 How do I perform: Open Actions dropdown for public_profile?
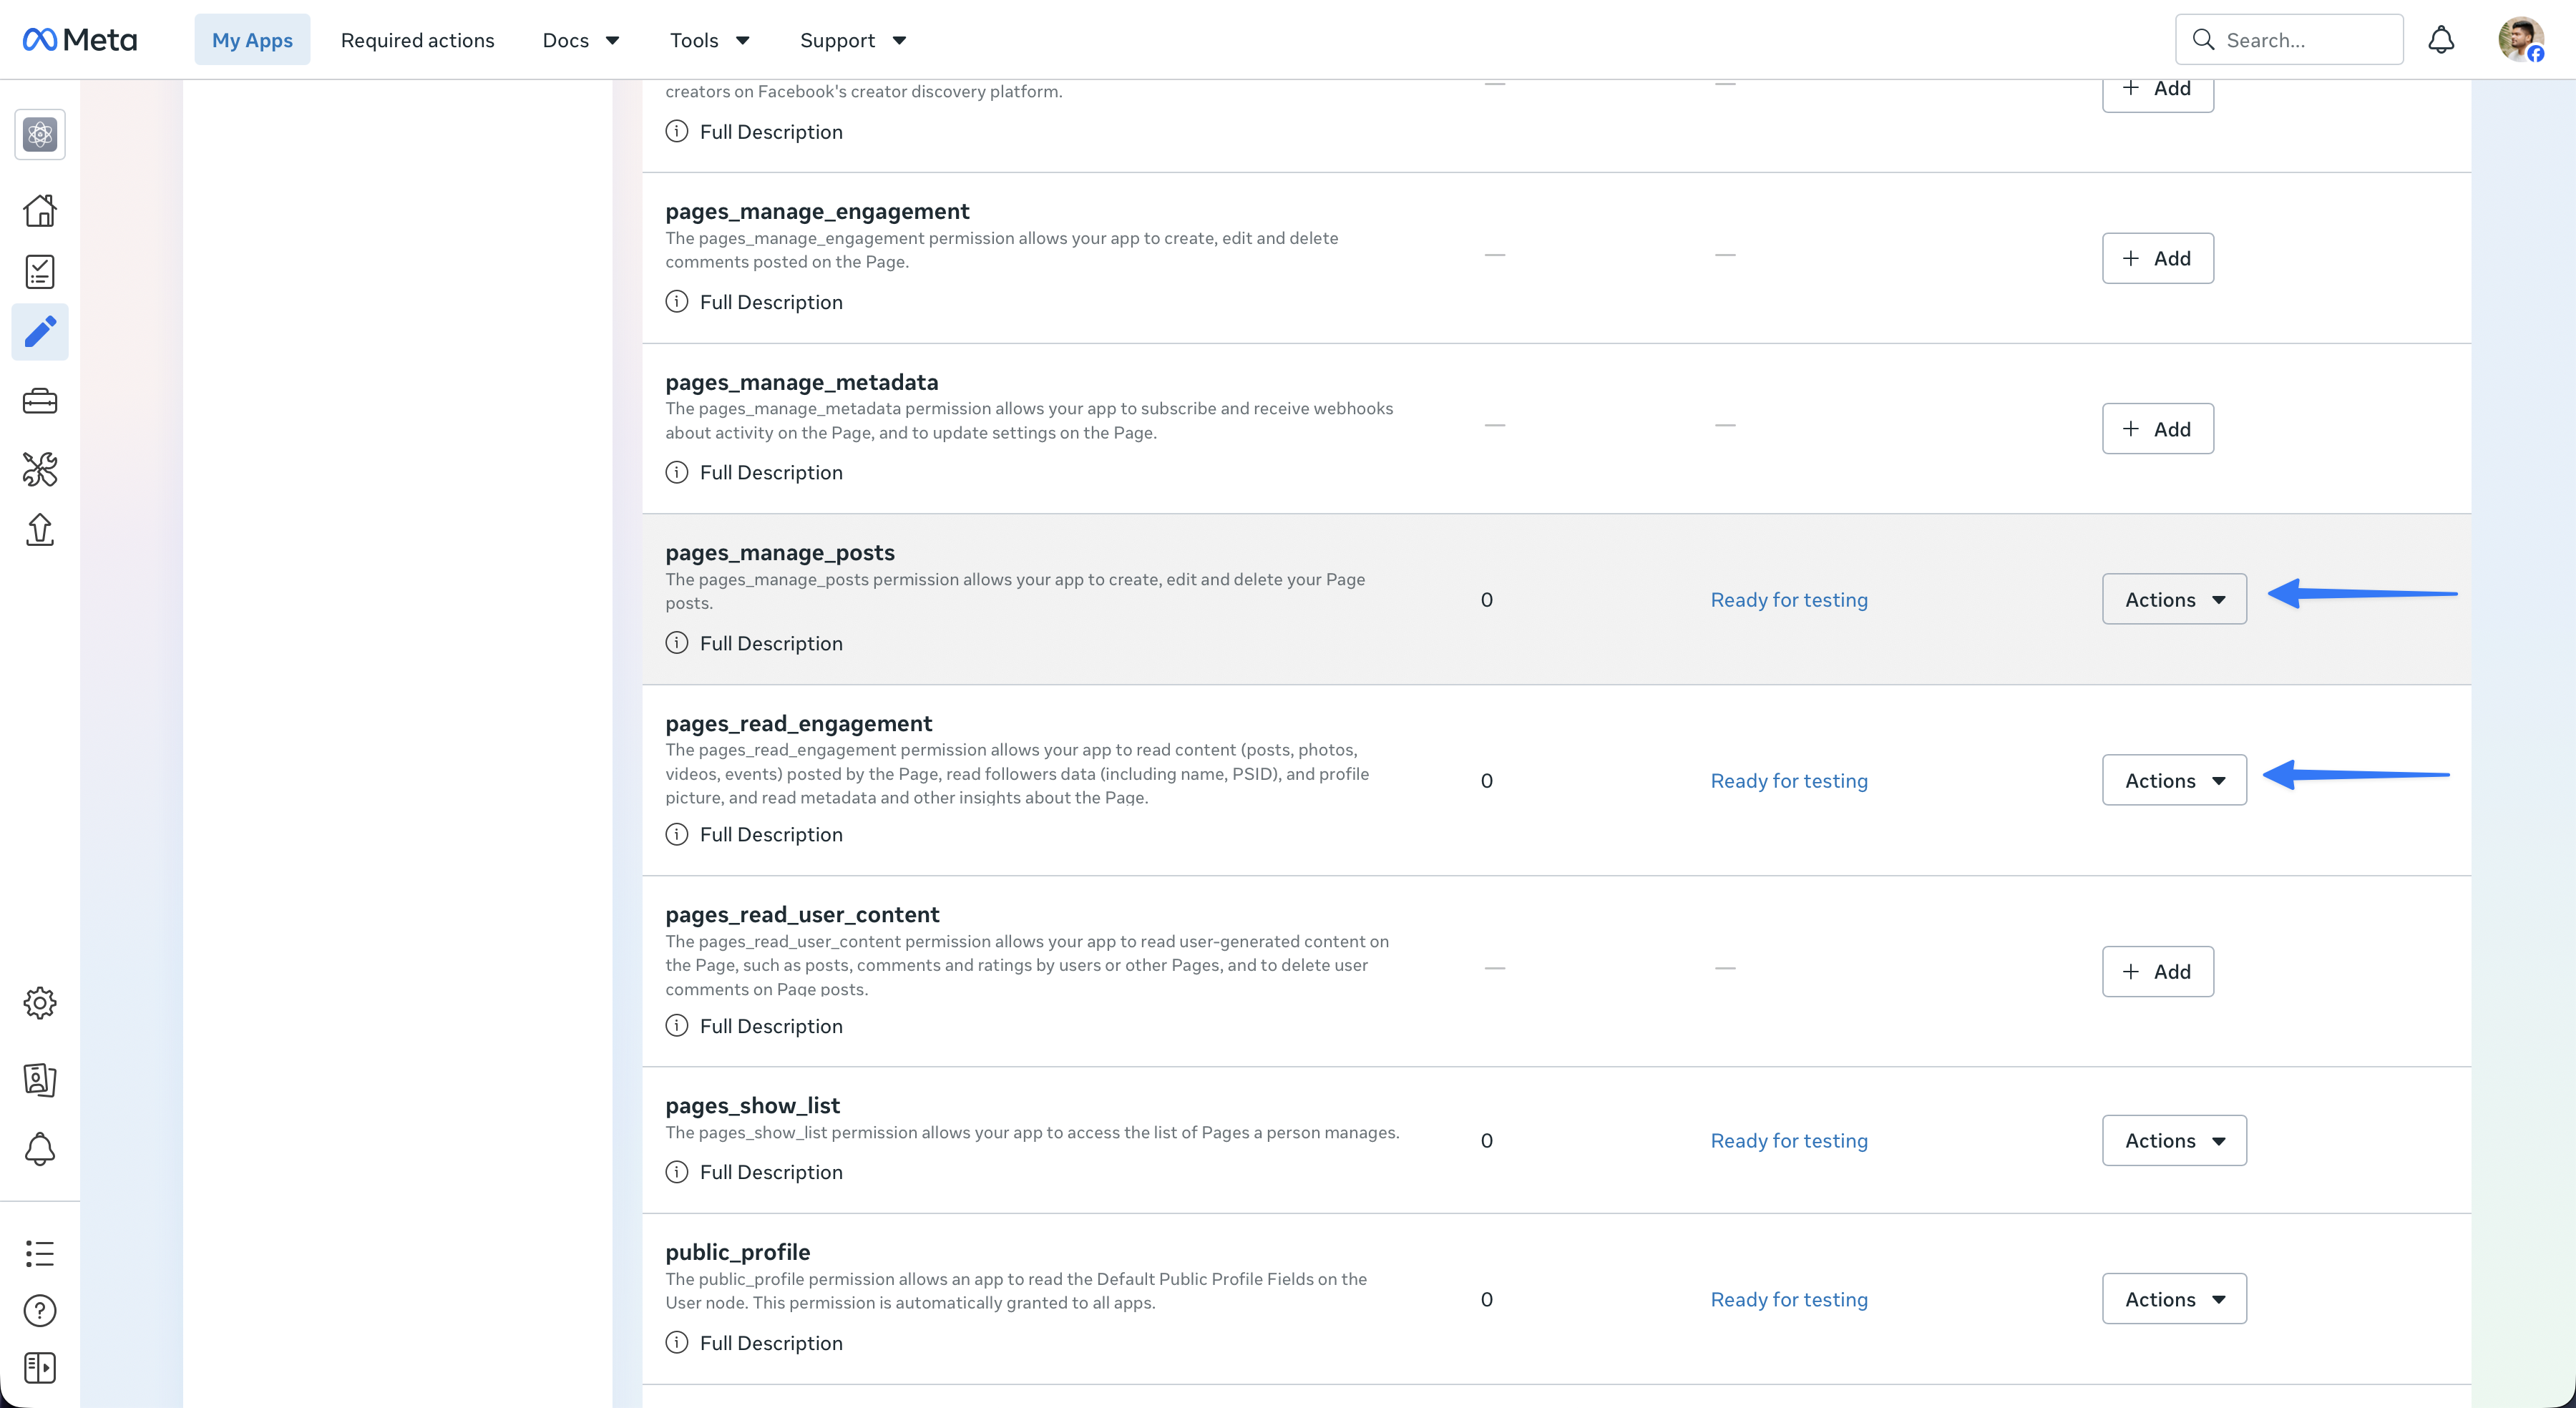[2174, 1299]
